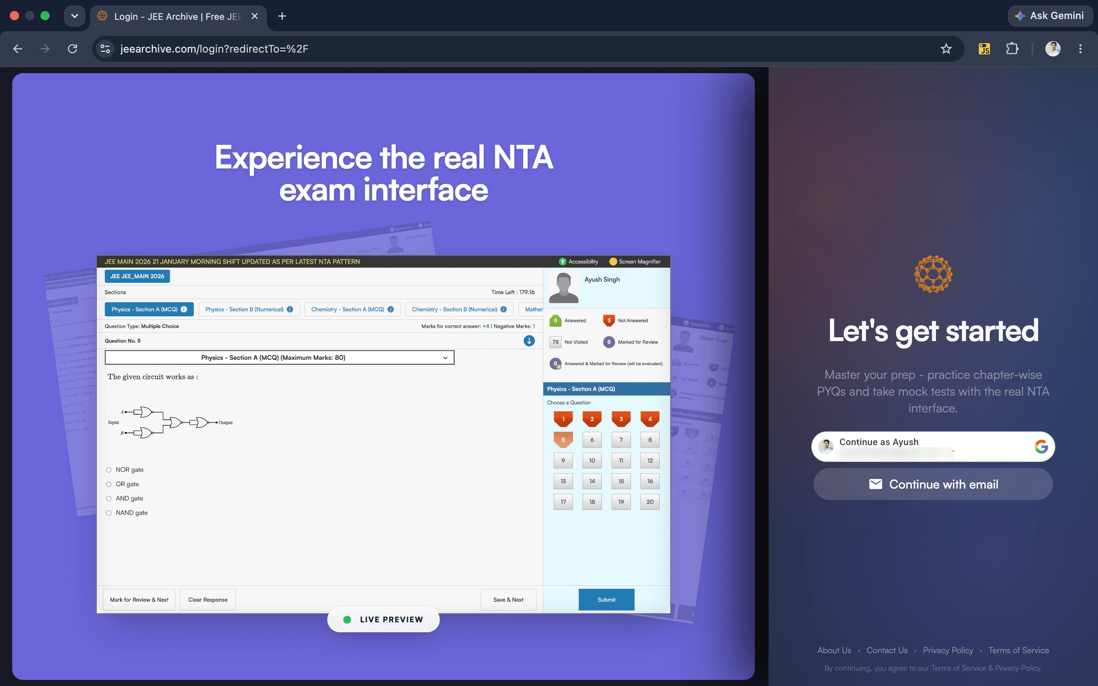
Task: Switch to Physics - Section B (Numerical) tab
Action: (x=249, y=309)
